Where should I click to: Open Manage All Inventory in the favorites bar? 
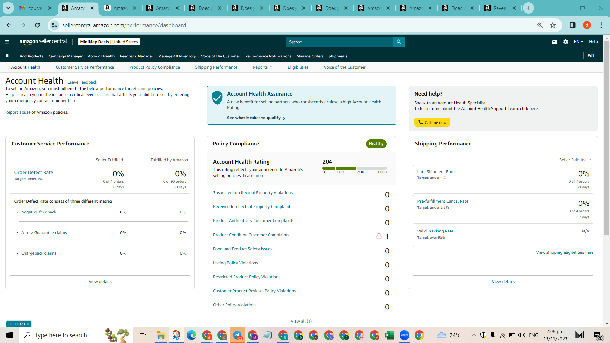(177, 56)
